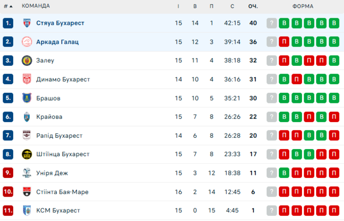Click the rank 9 position badge

[x=8, y=173]
